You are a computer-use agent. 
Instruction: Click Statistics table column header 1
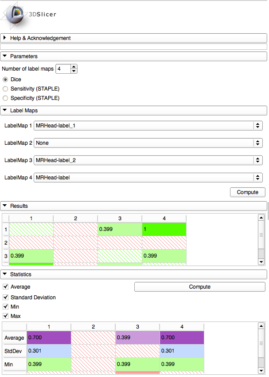49,327
